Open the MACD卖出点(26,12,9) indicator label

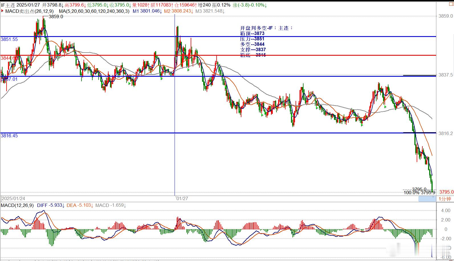(29, 11)
